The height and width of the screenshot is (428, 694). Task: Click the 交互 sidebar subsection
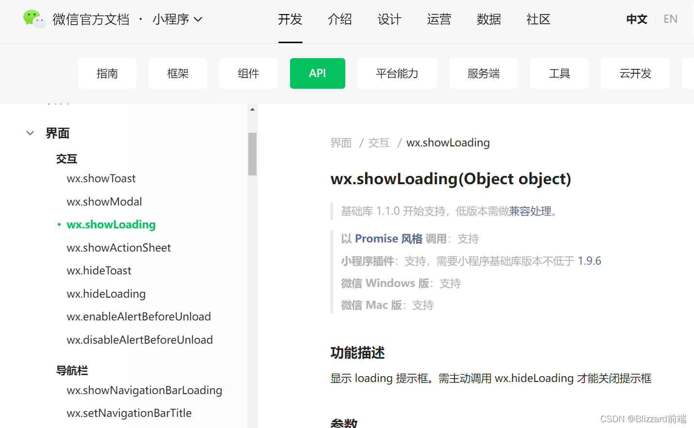pos(67,159)
